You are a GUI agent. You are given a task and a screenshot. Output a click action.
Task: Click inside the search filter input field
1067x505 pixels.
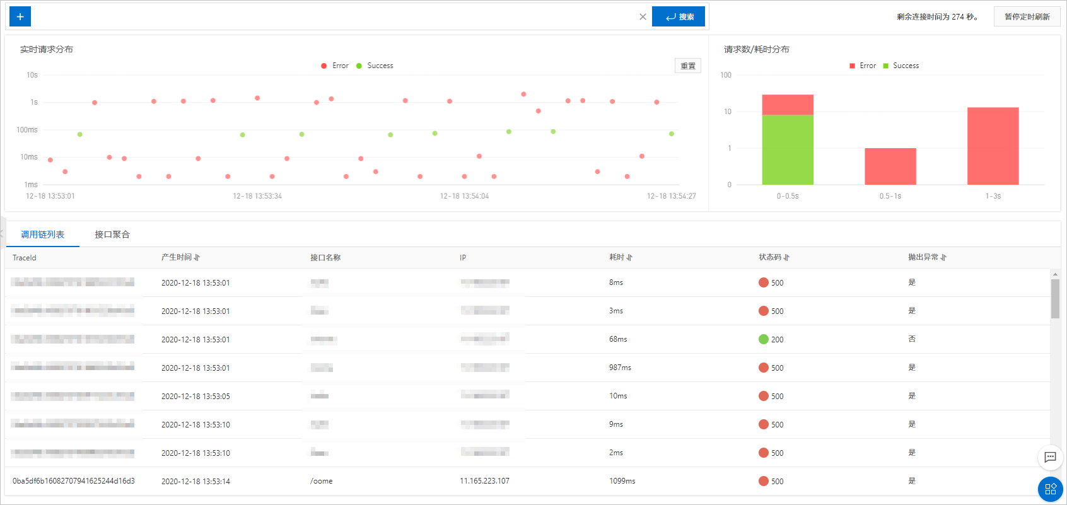[334, 17]
